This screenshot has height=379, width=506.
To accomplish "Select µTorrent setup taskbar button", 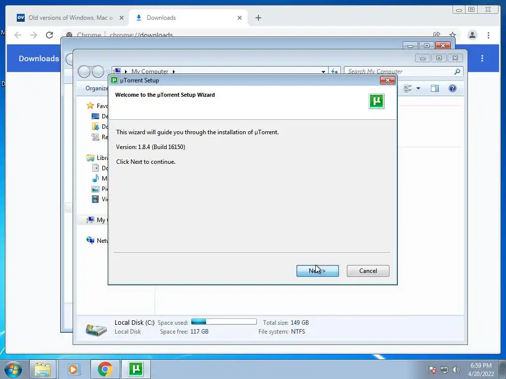I will [136, 369].
